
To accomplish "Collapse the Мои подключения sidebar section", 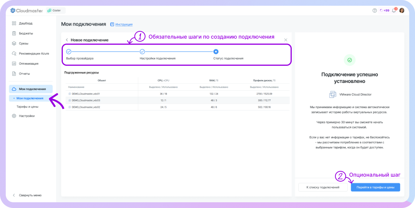I will click(31, 89).
